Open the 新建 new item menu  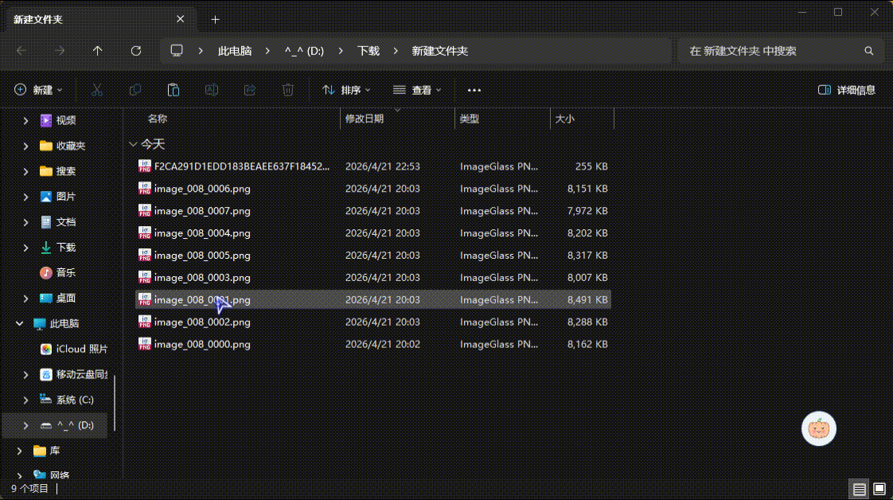pyautogui.click(x=38, y=90)
